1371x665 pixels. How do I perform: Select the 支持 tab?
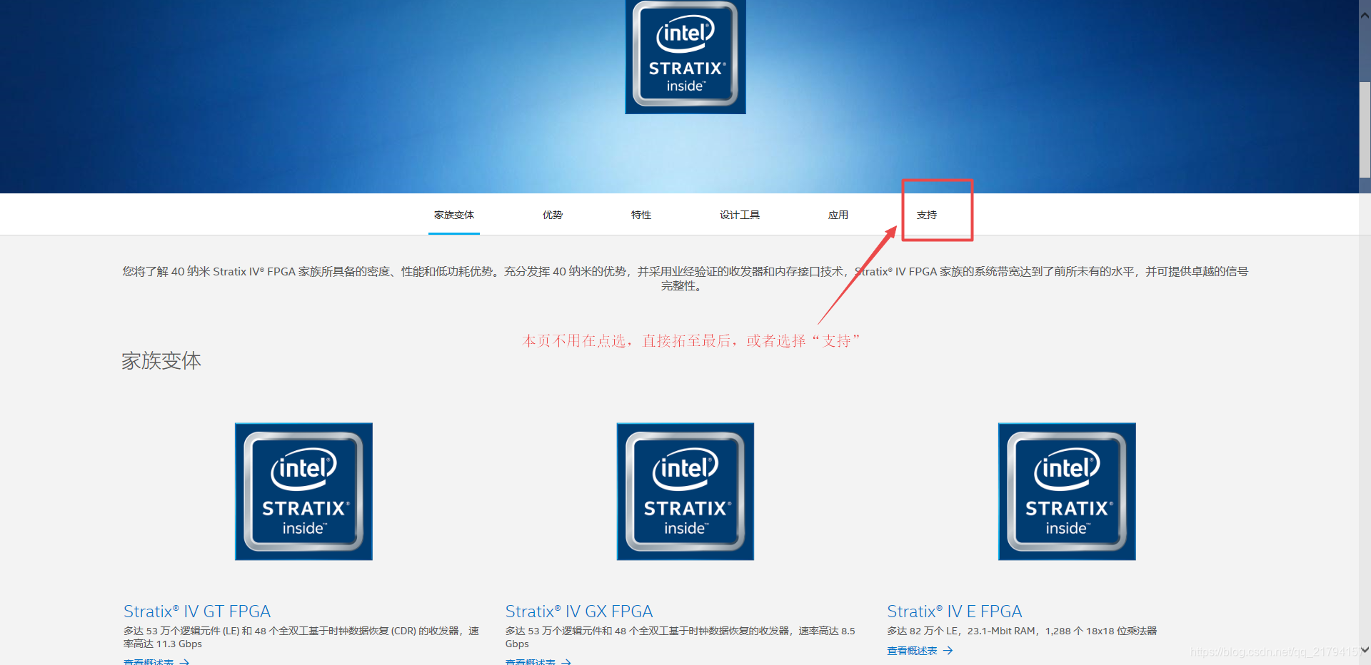point(927,215)
